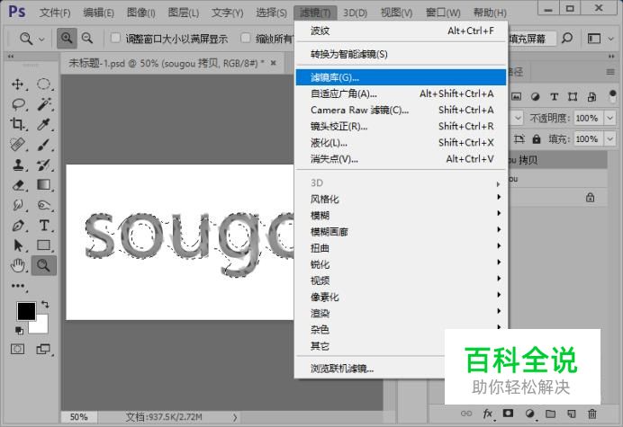Expand the Blur filter submenu
623x427 pixels.
coord(401,215)
